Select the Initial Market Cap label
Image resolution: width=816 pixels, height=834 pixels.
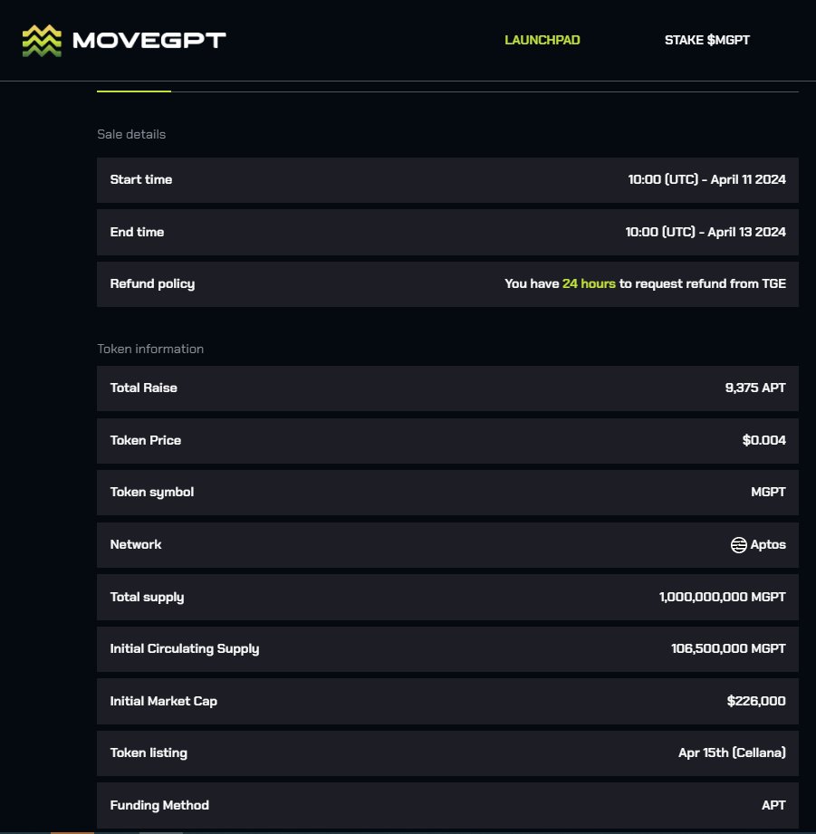pos(163,702)
